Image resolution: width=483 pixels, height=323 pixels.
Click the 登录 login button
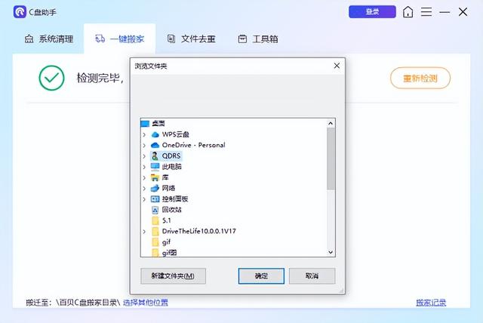(x=372, y=12)
